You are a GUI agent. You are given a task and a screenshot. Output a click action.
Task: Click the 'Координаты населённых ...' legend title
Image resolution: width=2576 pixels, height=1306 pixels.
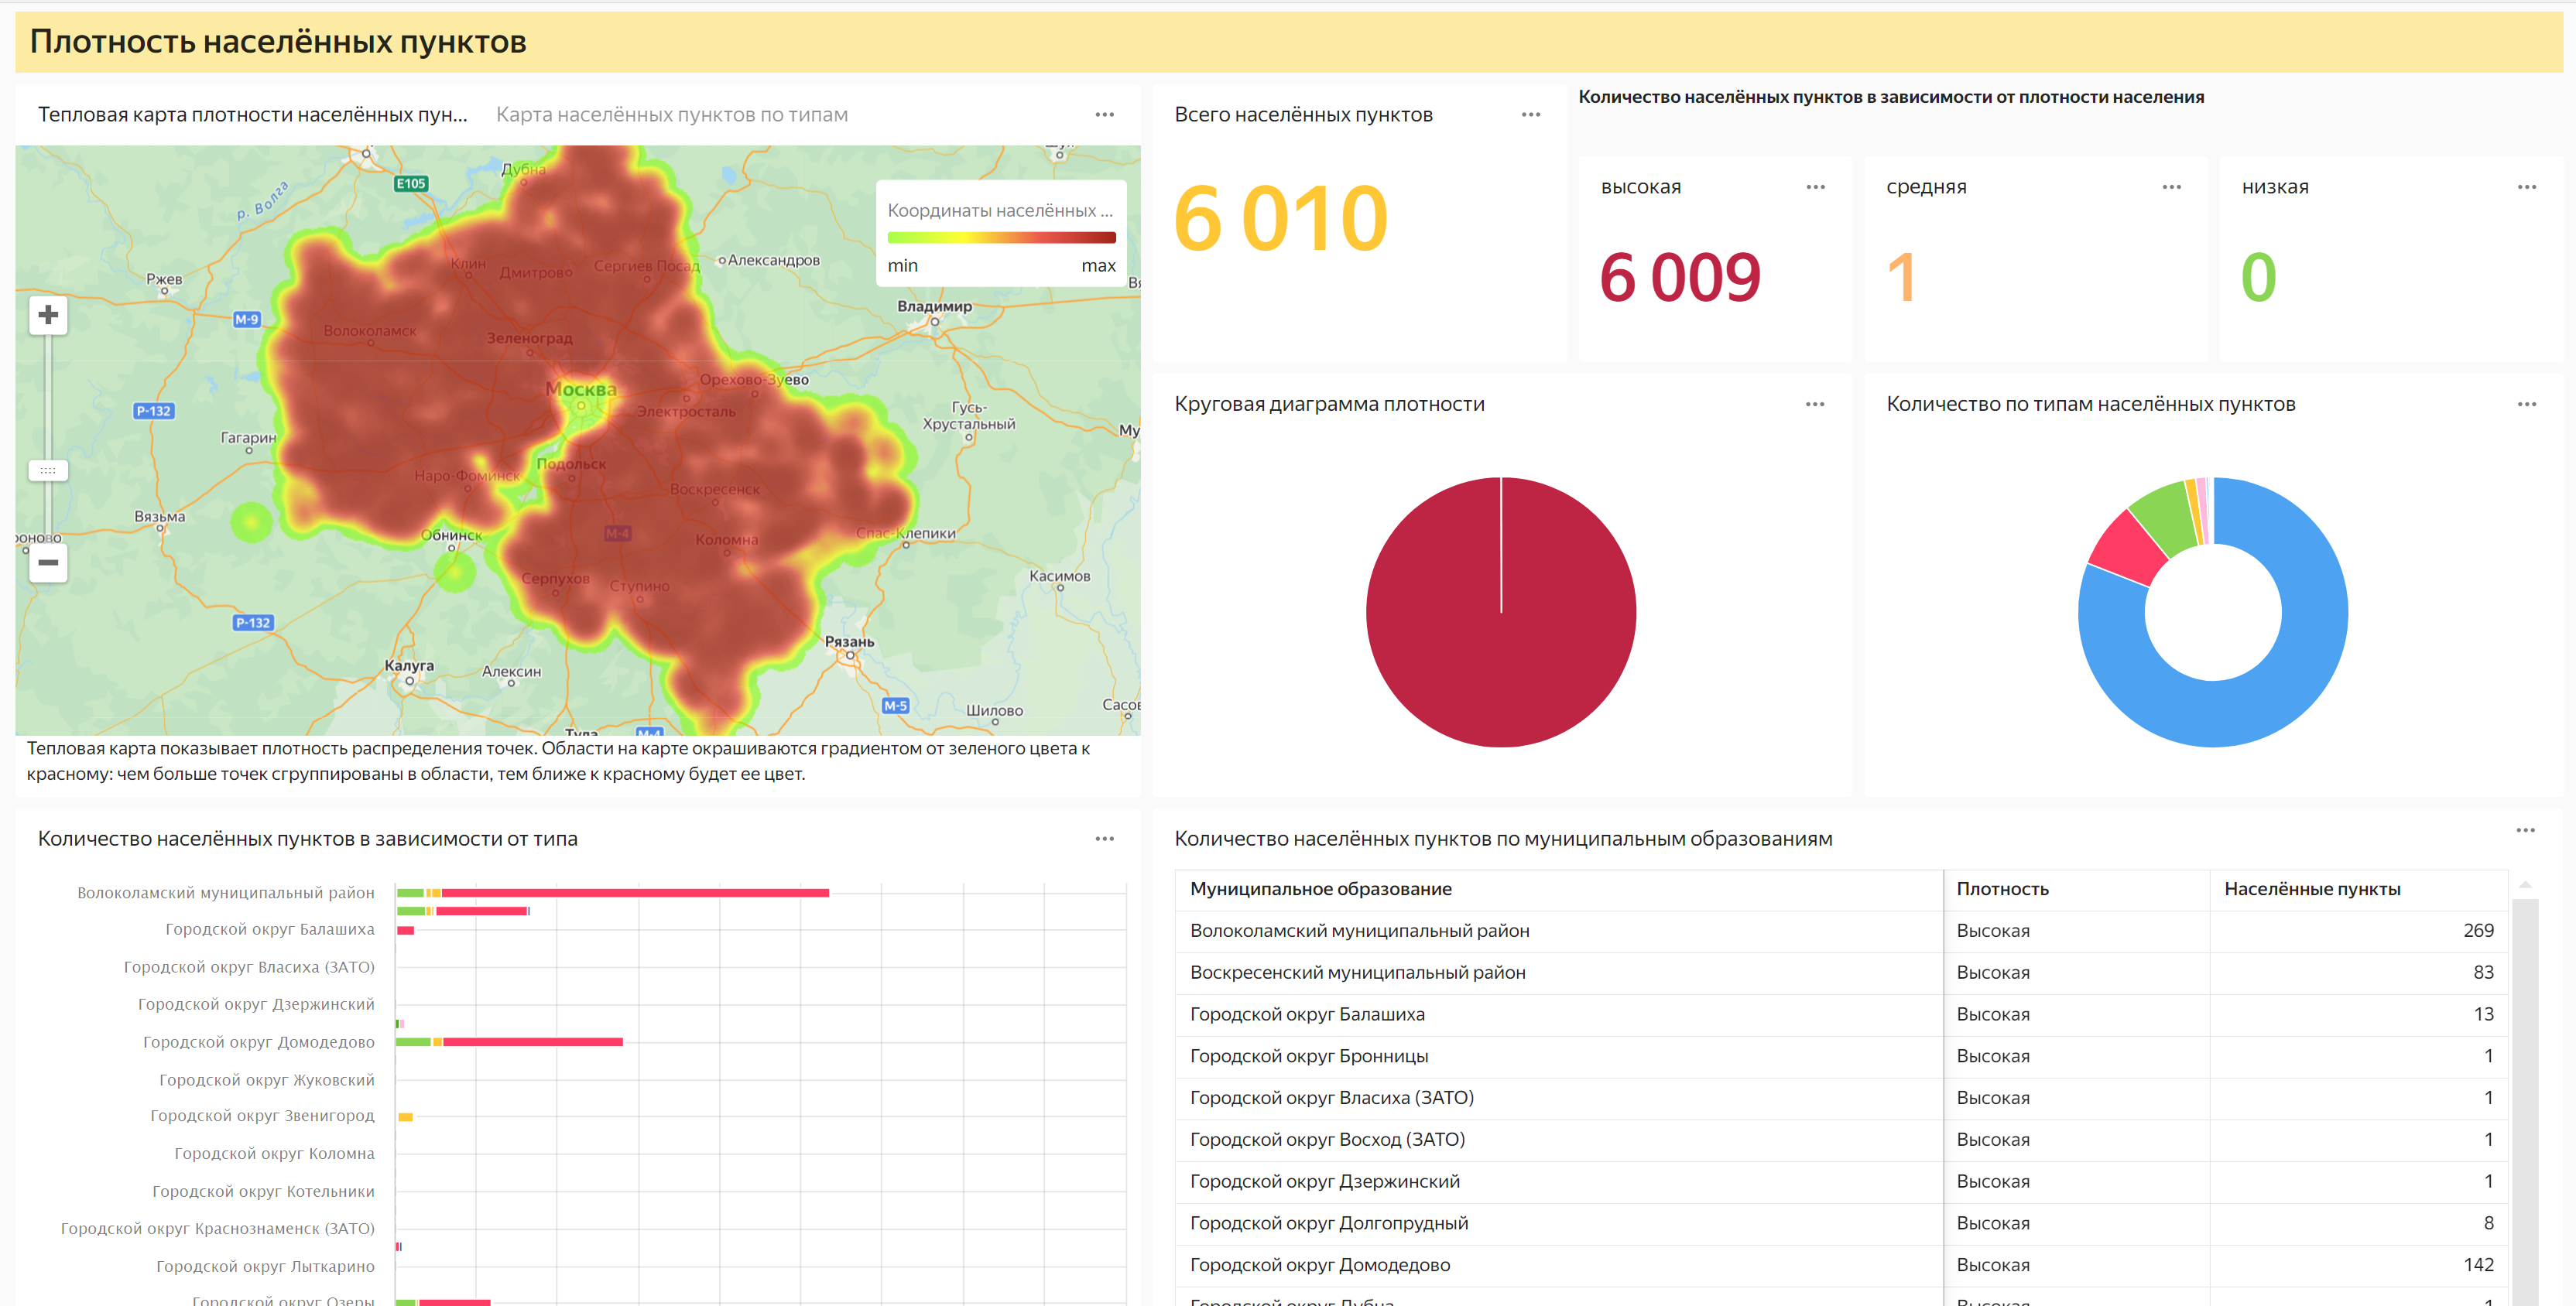[1000, 211]
